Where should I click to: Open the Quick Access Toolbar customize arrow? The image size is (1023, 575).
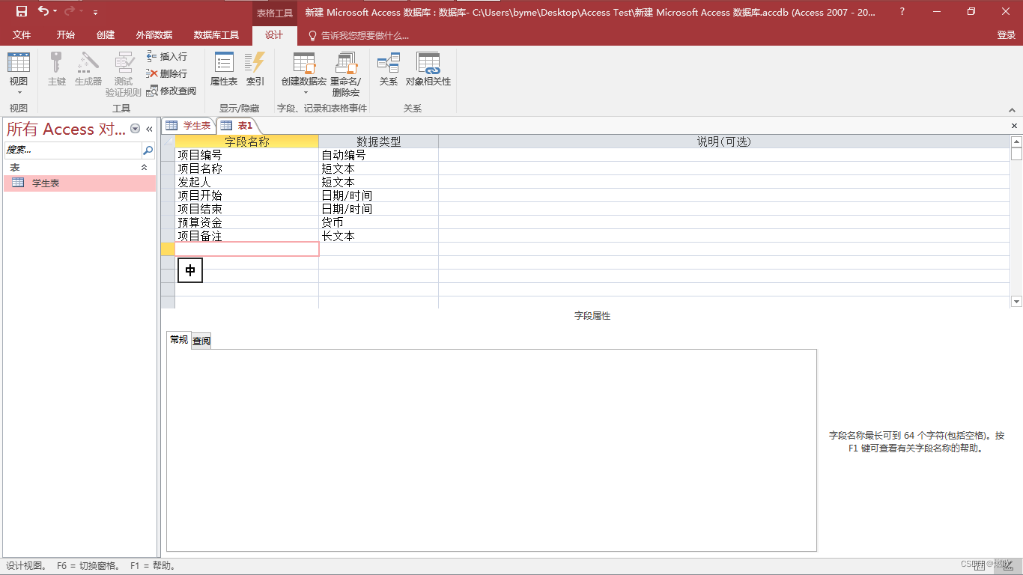(95, 12)
